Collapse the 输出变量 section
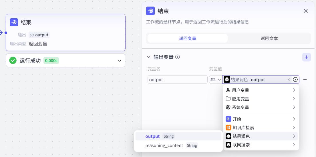Viewport: 316px width, 157px height. [x=148, y=57]
